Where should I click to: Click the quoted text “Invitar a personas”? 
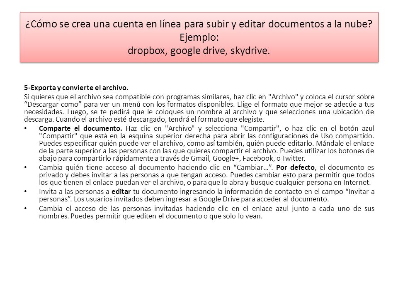click(206, 195)
